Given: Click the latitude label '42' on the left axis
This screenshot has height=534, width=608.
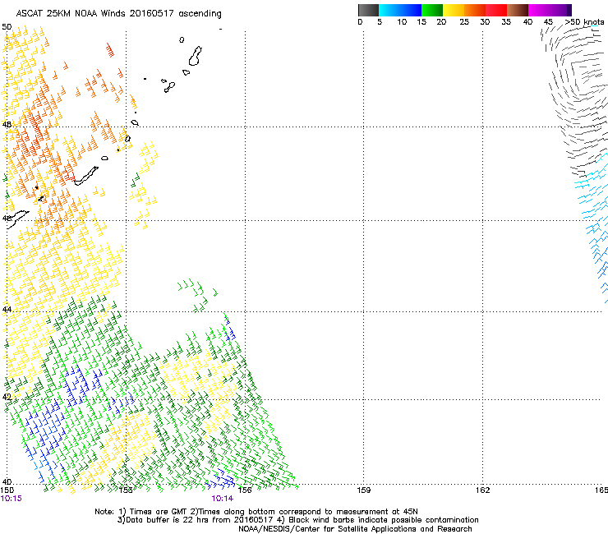Looking at the screenshot, I should coord(7,397).
